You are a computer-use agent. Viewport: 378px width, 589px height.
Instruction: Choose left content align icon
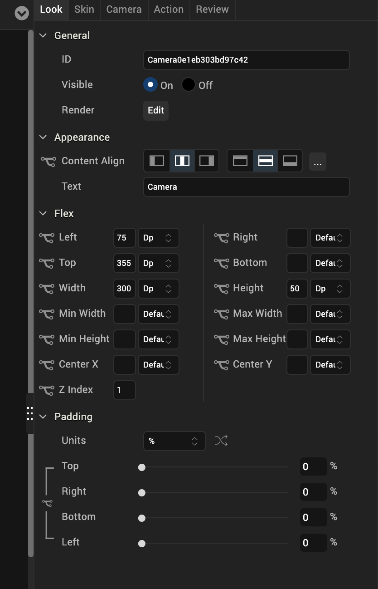pyautogui.click(x=157, y=161)
